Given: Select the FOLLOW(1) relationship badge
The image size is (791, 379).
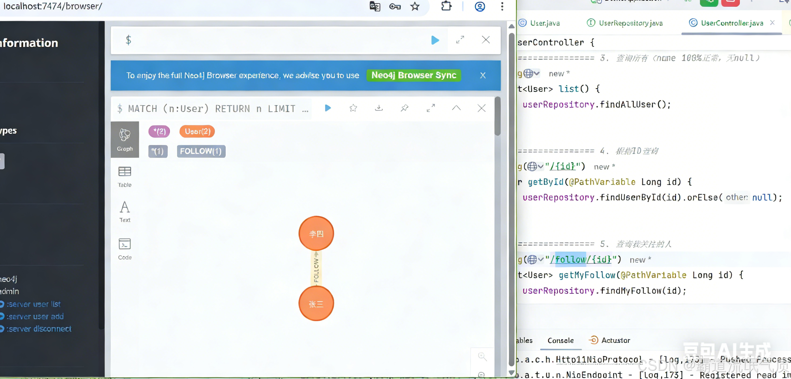Looking at the screenshot, I should point(201,151).
